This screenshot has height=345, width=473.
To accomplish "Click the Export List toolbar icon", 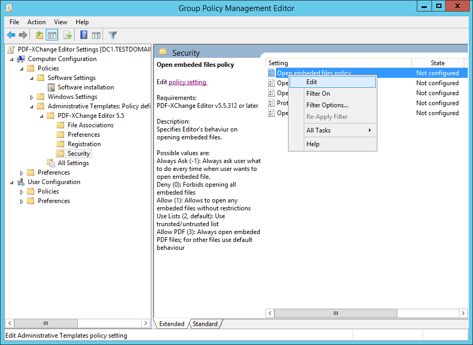I will tap(67, 35).
